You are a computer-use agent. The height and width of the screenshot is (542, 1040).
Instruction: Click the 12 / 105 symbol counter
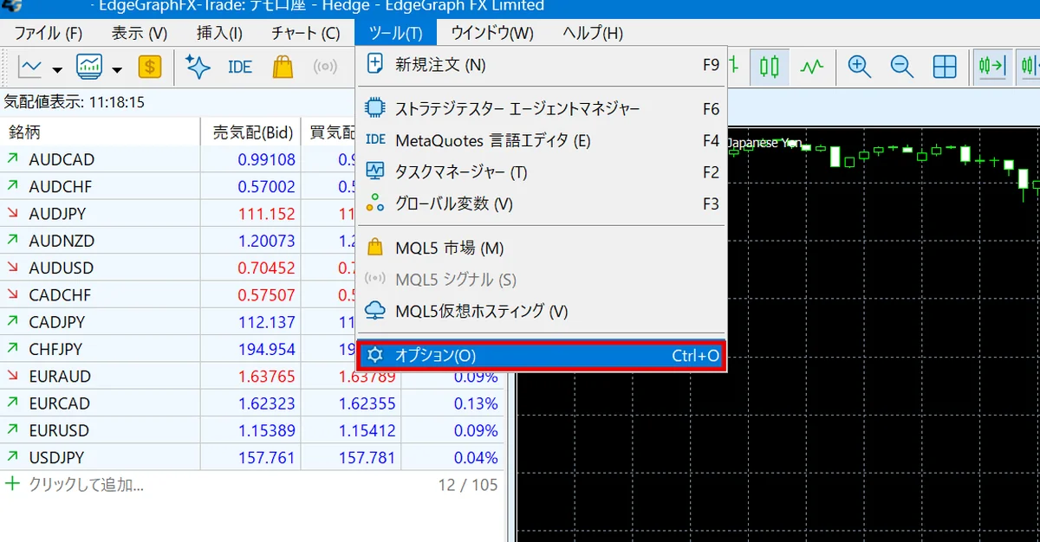pyautogui.click(x=468, y=485)
